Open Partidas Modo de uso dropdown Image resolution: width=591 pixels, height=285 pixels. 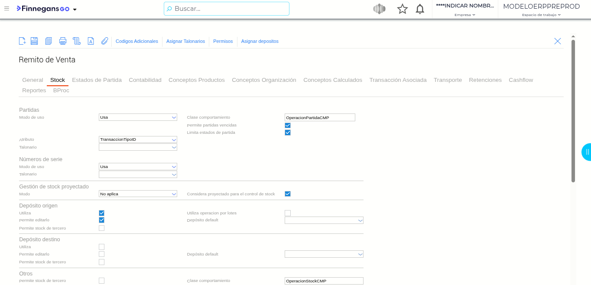coord(138,117)
